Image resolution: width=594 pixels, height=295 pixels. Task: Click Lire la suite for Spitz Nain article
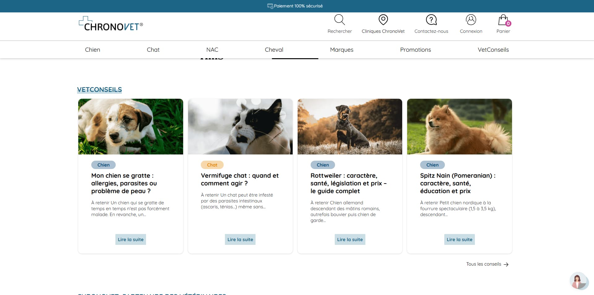[x=459, y=239]
